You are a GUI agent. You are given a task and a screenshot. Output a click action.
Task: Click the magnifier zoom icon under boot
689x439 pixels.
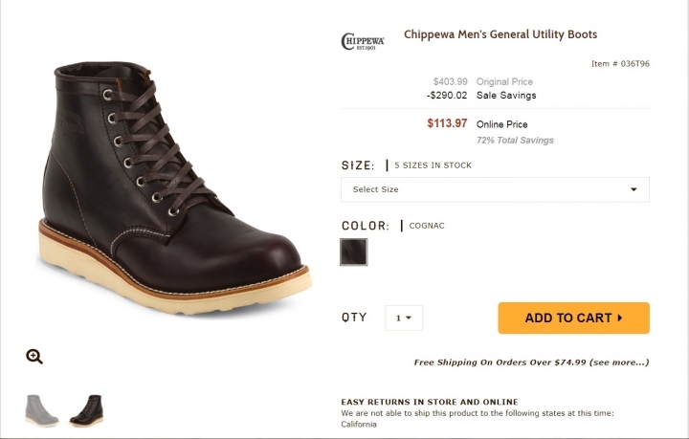(34, 357)
